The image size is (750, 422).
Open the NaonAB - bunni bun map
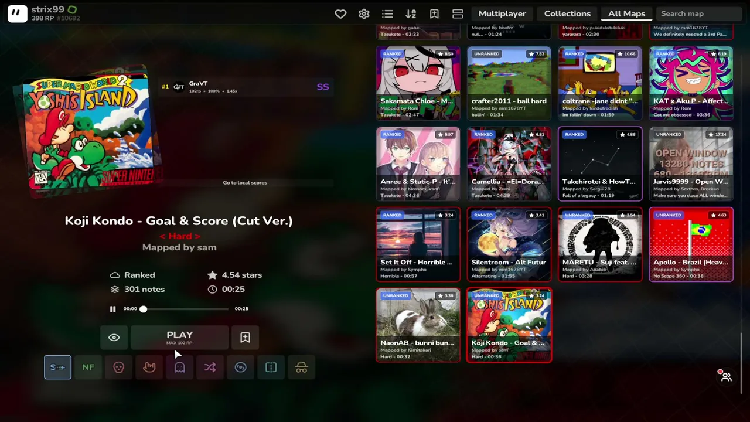click(418, 325)
